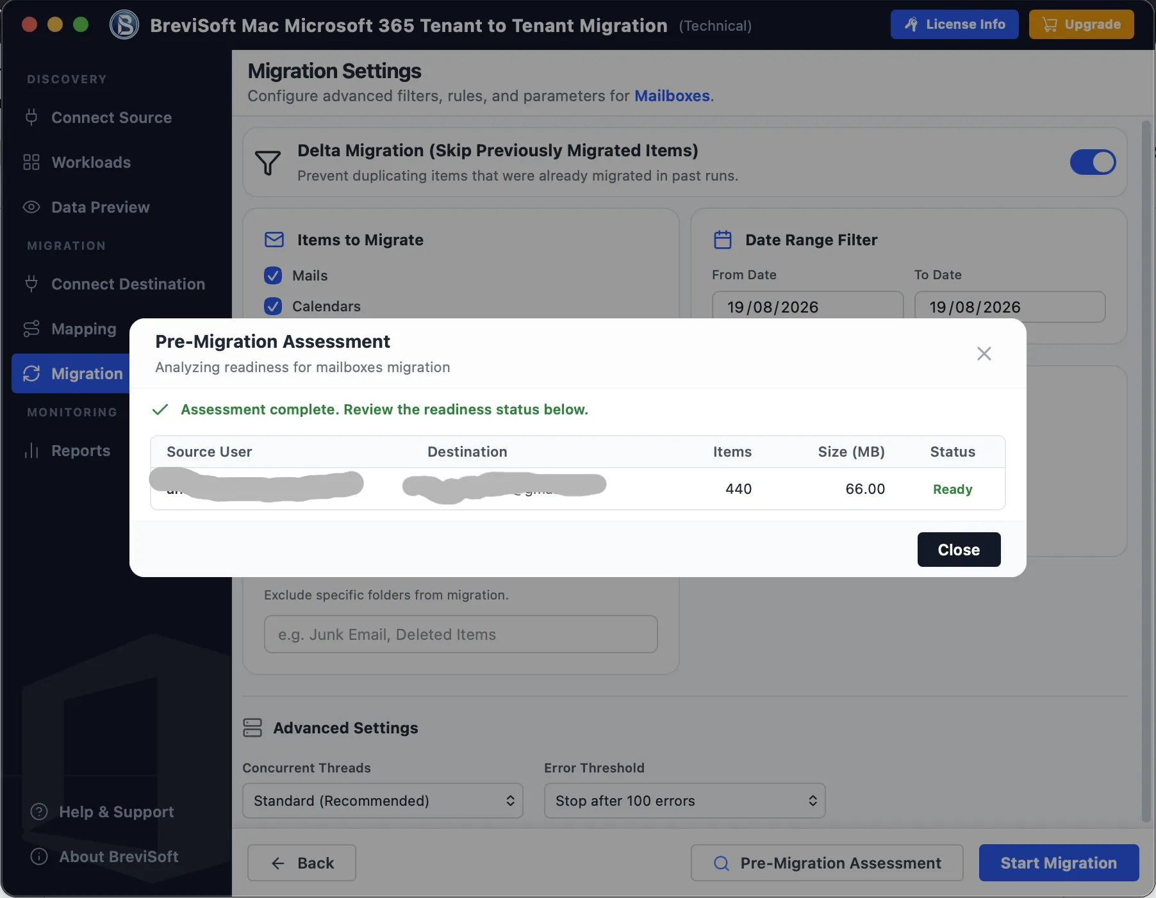Click the Items column header
Viewport: 1156px width, 898px height.
tap(732, 452)
